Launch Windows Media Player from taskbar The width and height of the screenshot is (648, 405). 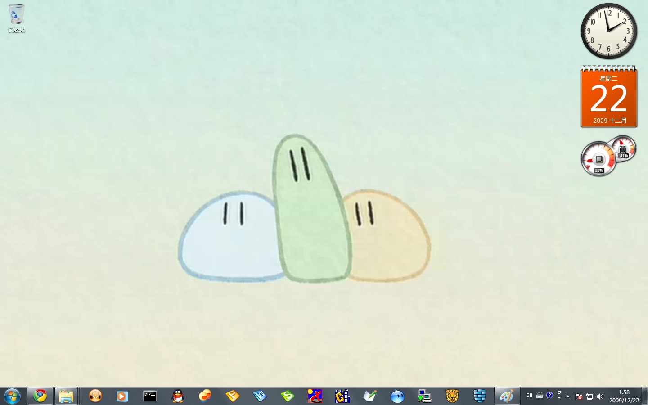pyautogui.click(x=122, y=396)
